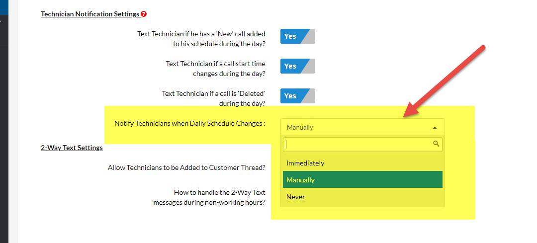Click the 'Technician Notification Settings' heading
This screenshot has height=243, width=537.
click(x=90, y=14)
